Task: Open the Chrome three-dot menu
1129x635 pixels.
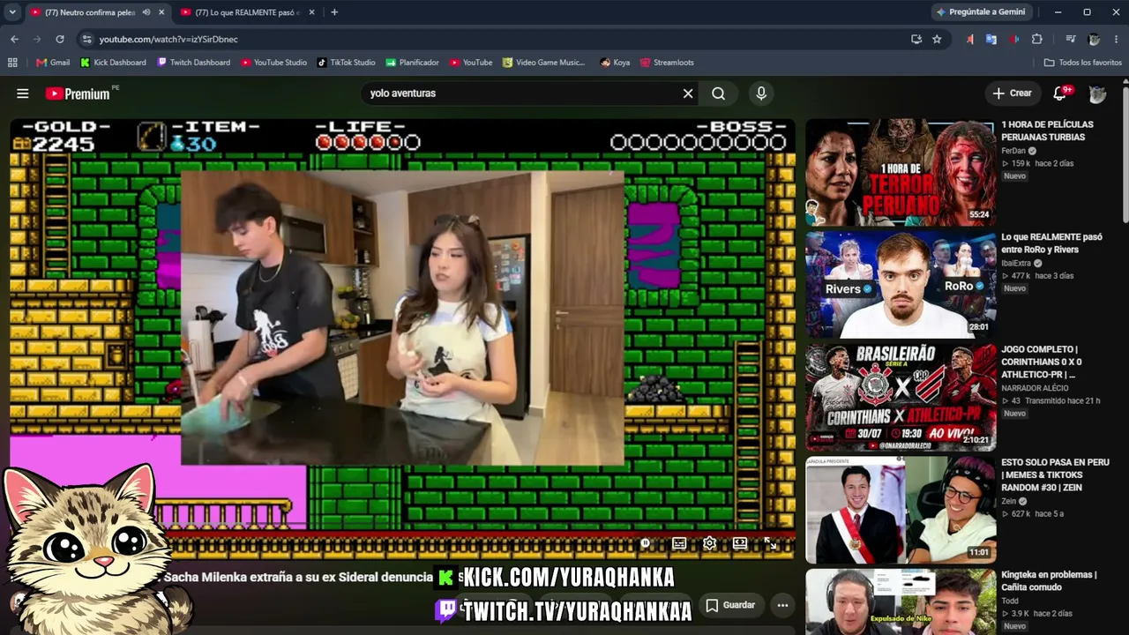Action: coord(1115,39)
